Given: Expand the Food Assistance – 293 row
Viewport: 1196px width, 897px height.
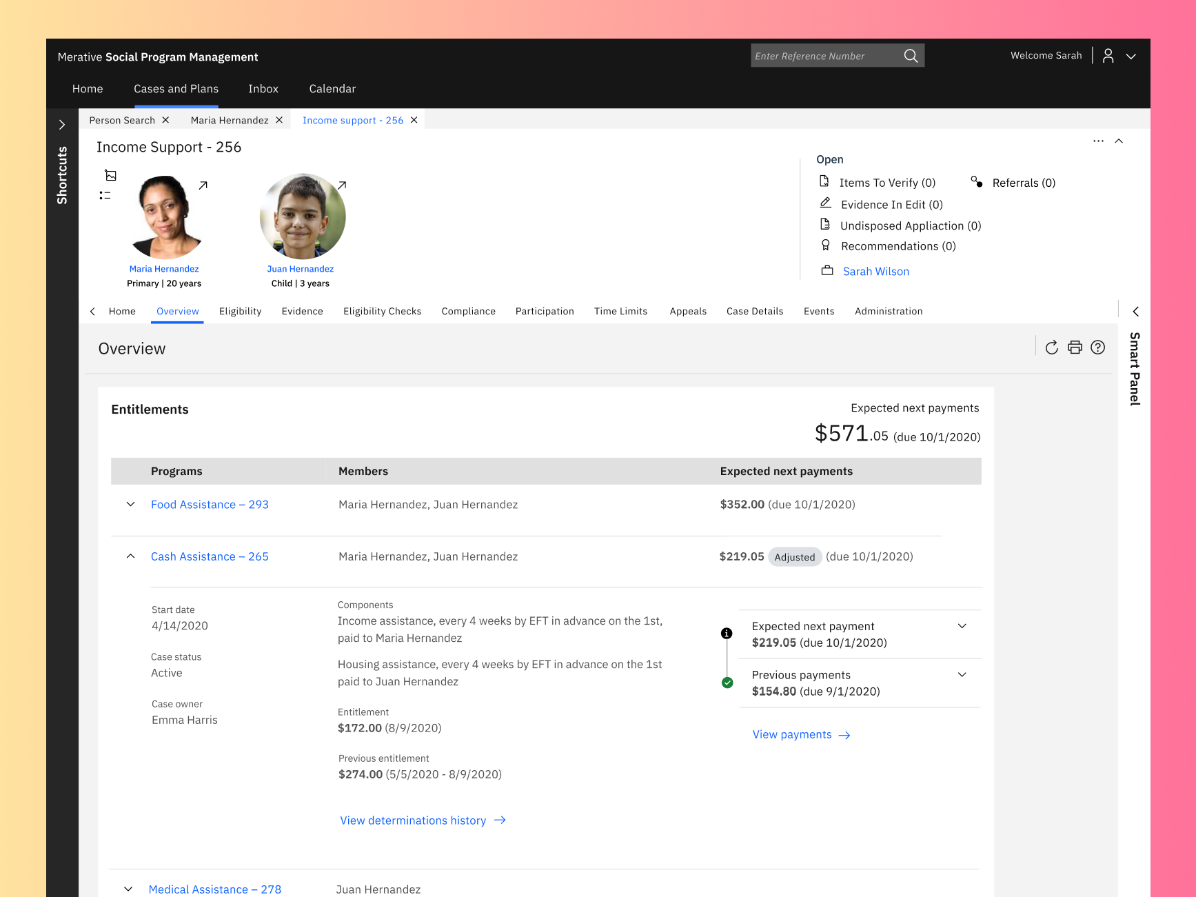Looking at the screenshot, I should (x=130, y=505).
